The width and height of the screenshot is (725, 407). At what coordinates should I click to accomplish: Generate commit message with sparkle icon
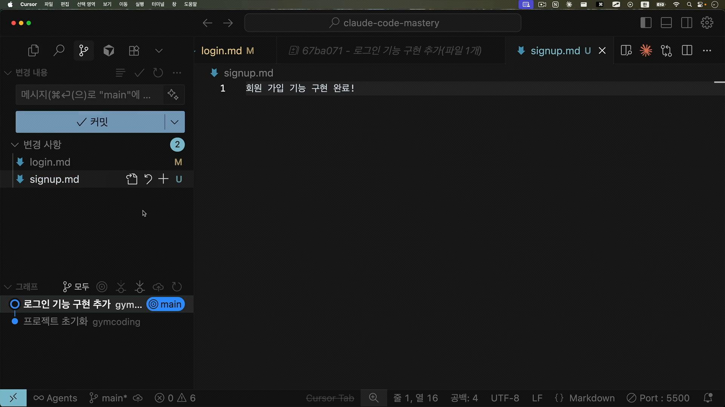(x=173, y=94)
